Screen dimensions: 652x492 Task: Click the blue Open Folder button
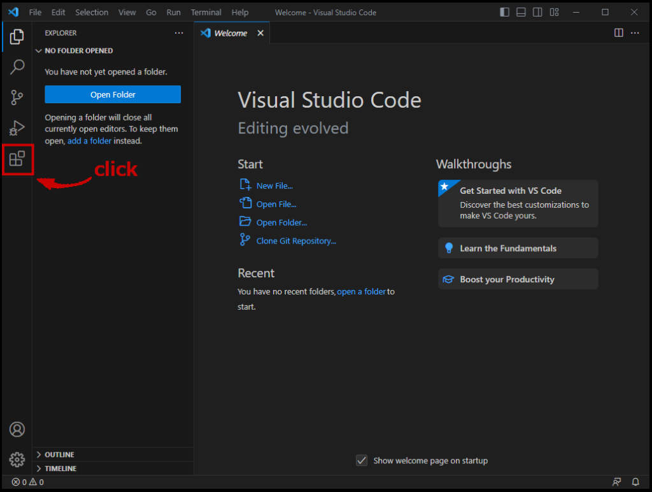(113, 94)
